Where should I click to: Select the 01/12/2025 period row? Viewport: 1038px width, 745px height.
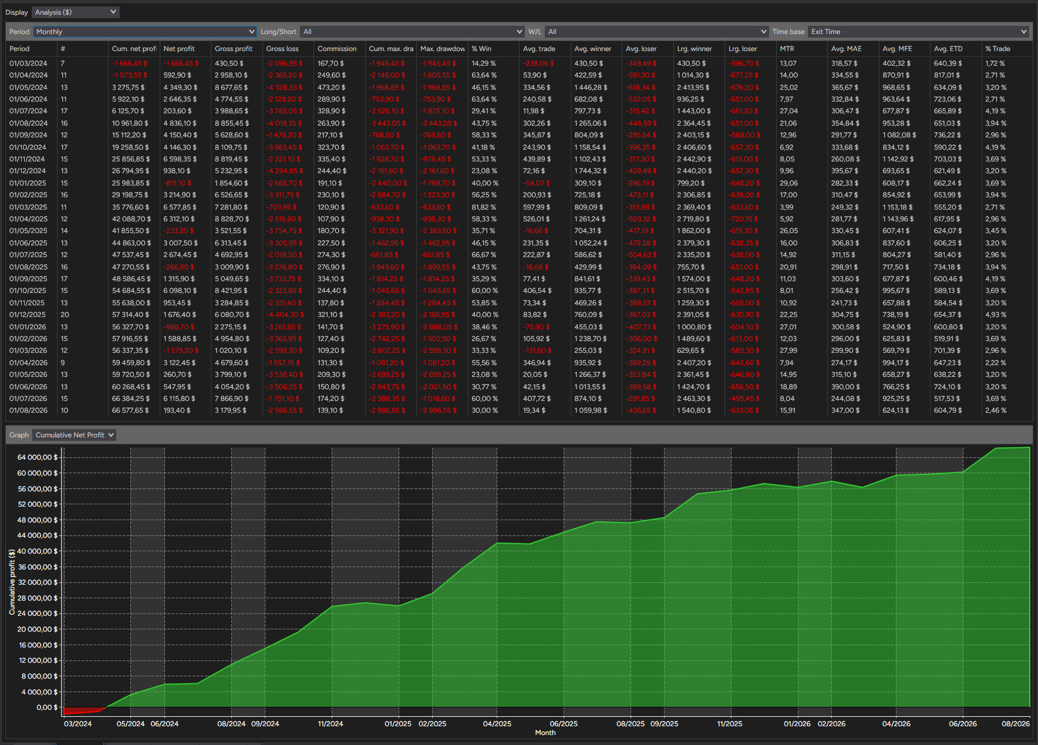(x=519, y=315)
